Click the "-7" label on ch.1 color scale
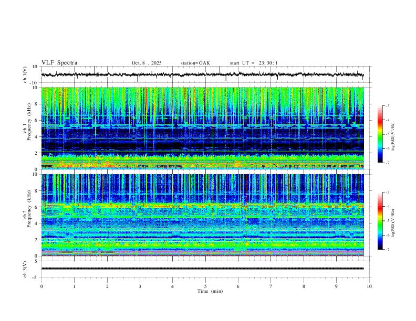This screenshot has width=416, height=321. click(x=387, y=163)
